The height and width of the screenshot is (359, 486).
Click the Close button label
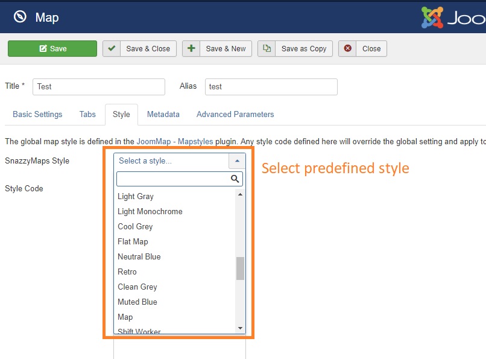(371, 49)
